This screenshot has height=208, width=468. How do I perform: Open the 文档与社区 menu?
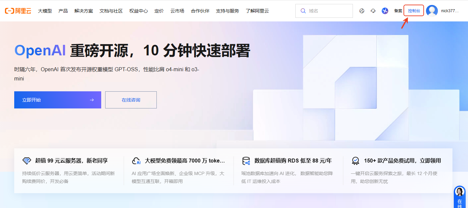pos(111,11)
